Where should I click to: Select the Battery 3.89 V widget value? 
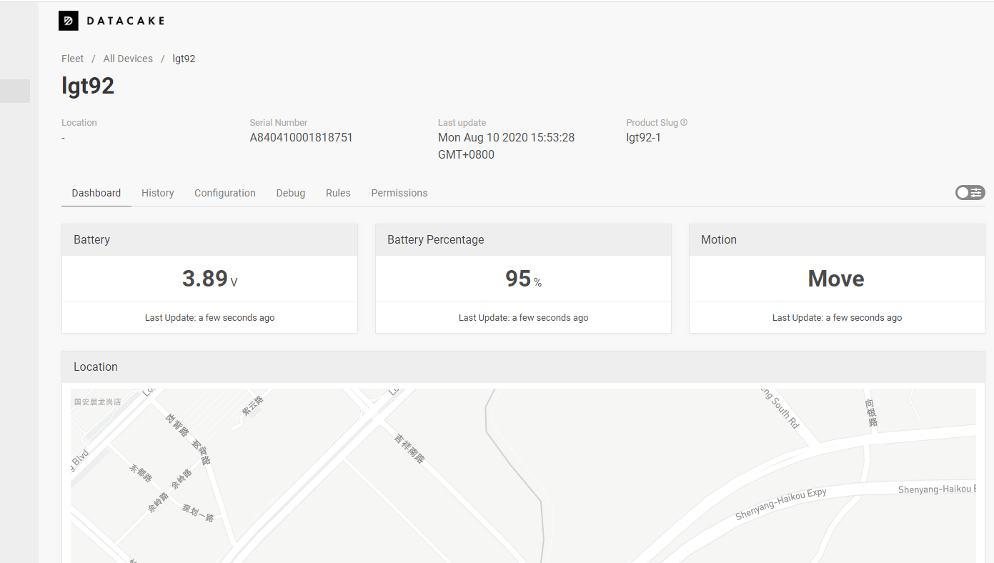click(x=209, y=279)
